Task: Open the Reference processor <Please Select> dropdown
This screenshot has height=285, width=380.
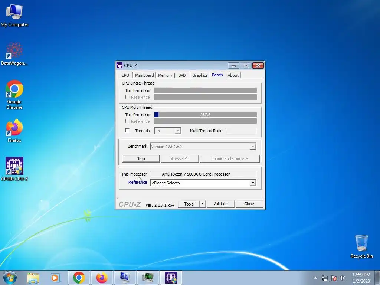Action: pyautogui.click(x=203, y=183)
